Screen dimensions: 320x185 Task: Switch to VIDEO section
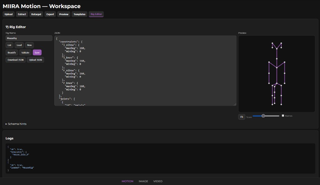click(158, 181)
